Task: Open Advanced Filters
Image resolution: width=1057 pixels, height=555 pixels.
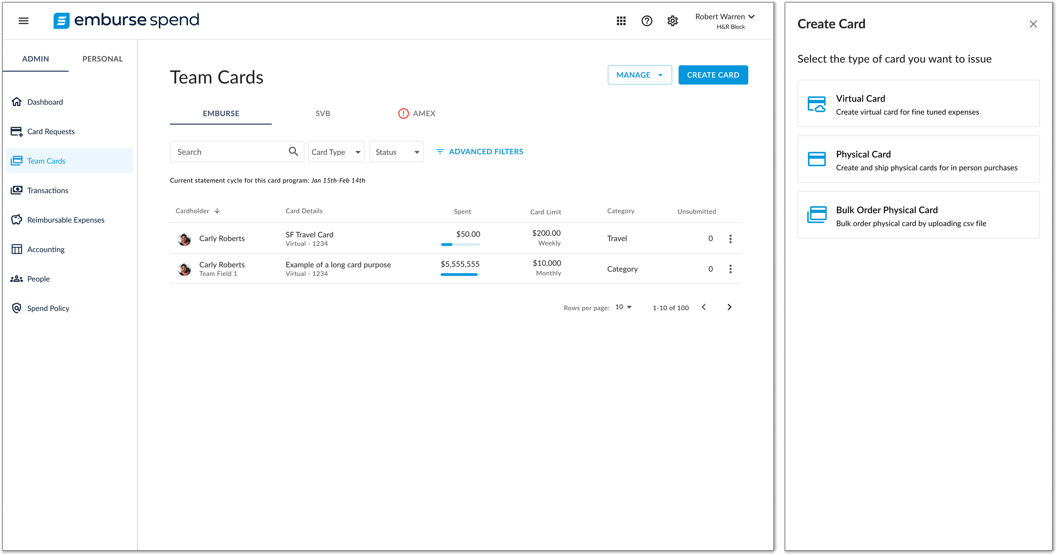Action: pos(479,151)
